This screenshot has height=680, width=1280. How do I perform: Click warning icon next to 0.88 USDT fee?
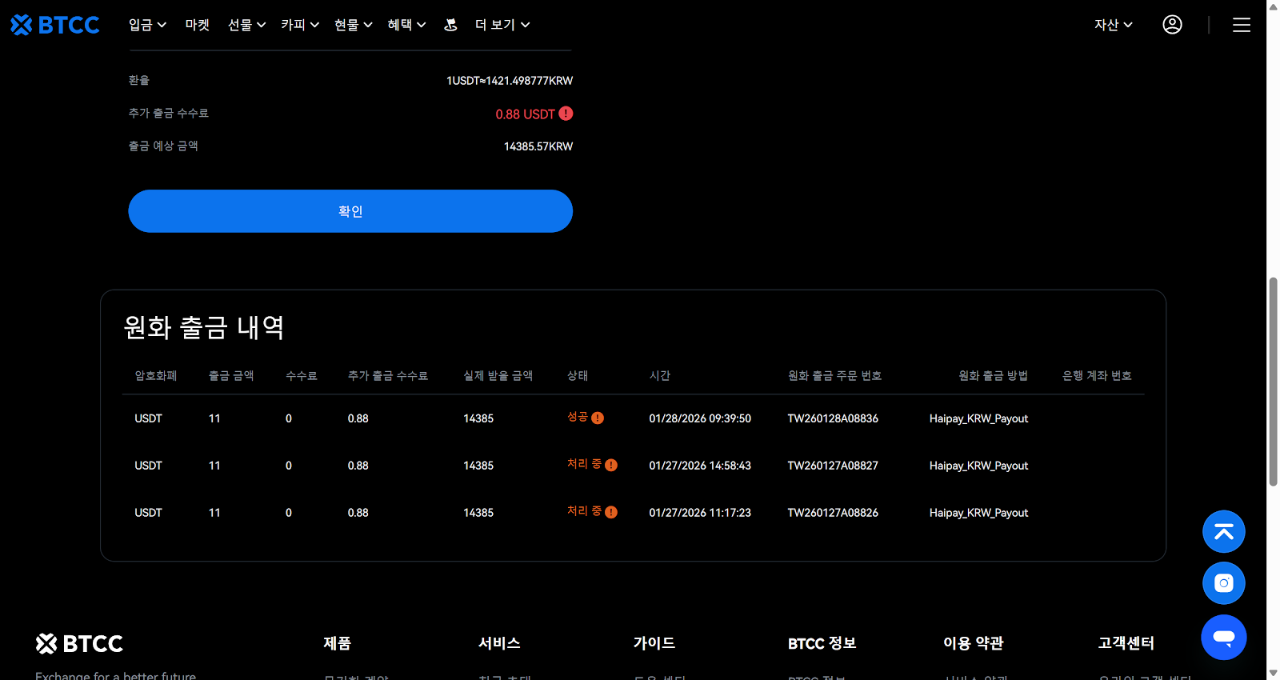[x=566, y=114]
